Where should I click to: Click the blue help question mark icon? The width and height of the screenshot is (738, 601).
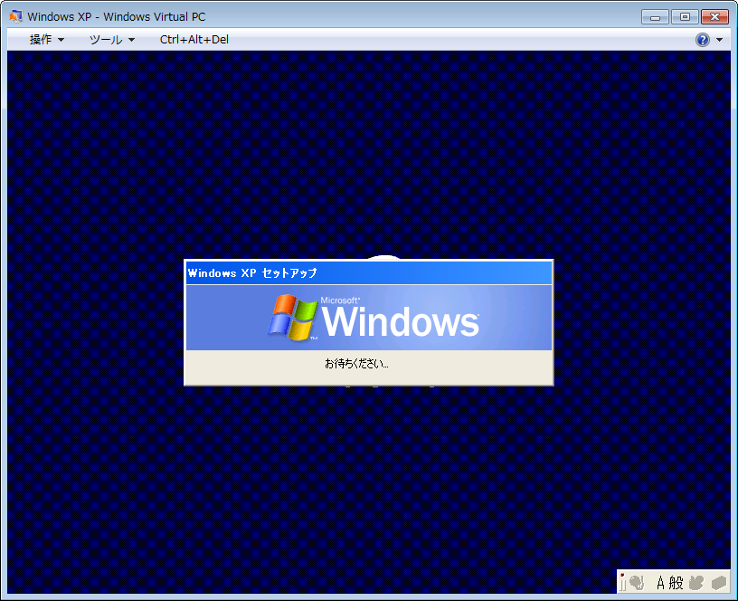point(702,40)
